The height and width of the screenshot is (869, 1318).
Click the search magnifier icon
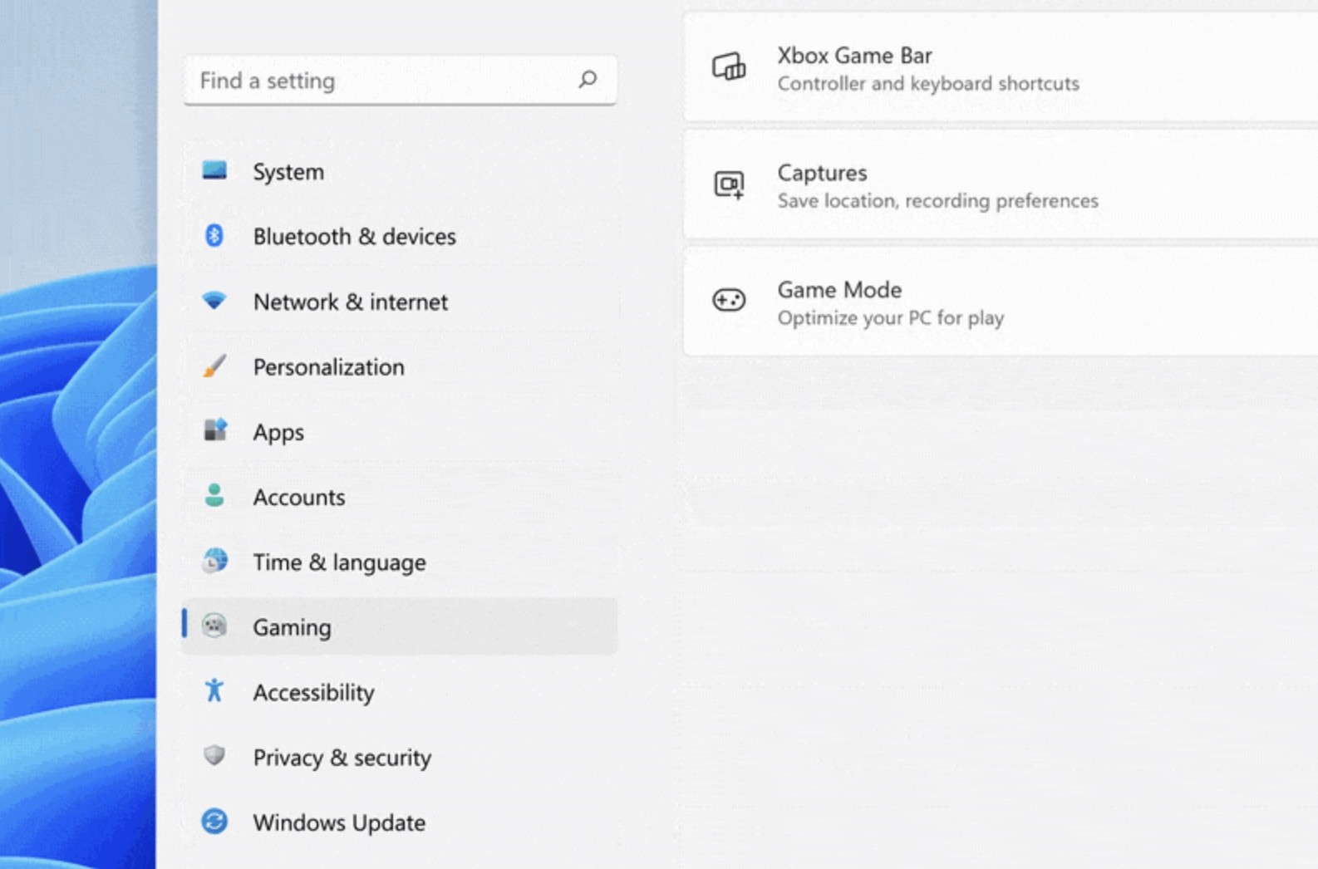point(588,80)
